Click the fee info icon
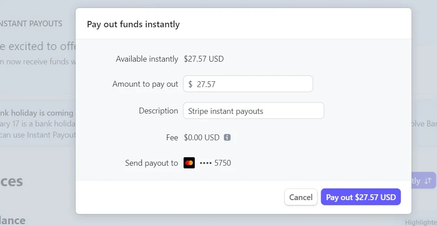Image resolution: width=437 pixels, height=226 pixels. (227, 137)
